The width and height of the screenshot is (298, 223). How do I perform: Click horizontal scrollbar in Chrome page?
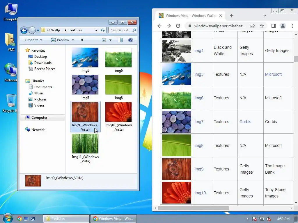coord(193,208)
